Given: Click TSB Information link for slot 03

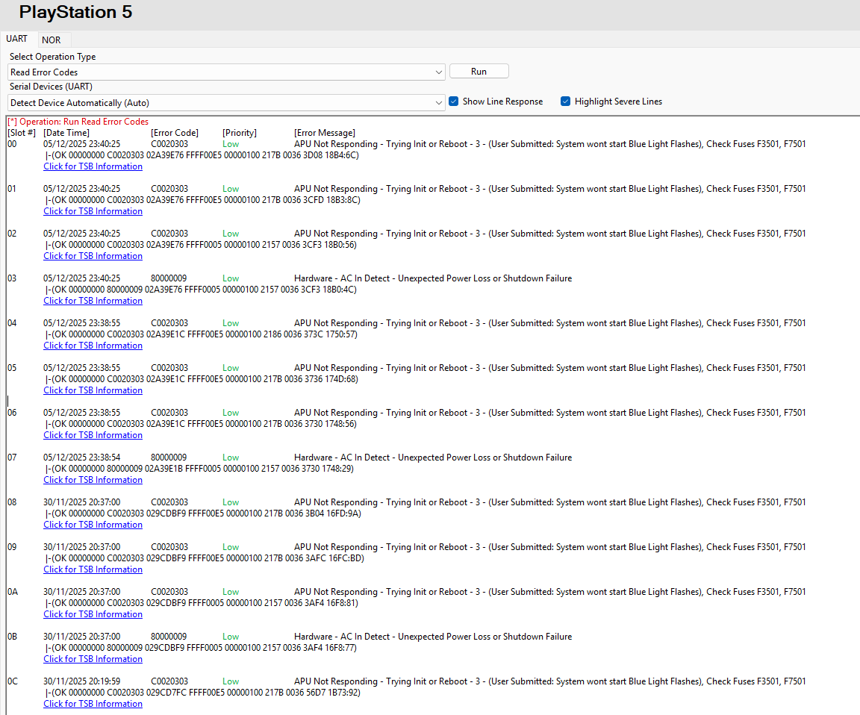Looking at the screenshot, I should (93, 301).
